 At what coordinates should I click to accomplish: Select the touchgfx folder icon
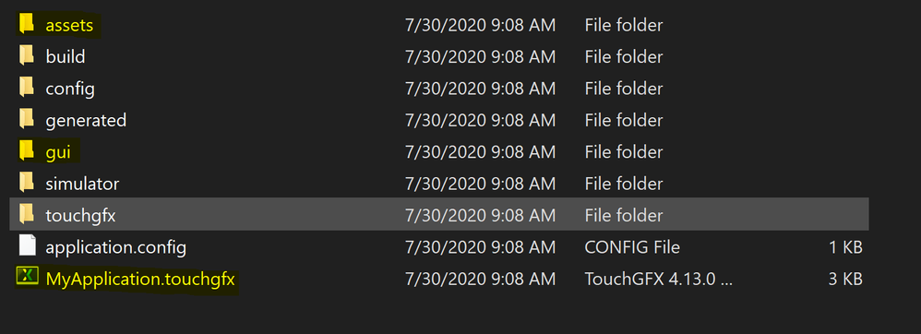pyautogui.click(x=27, y=214)
